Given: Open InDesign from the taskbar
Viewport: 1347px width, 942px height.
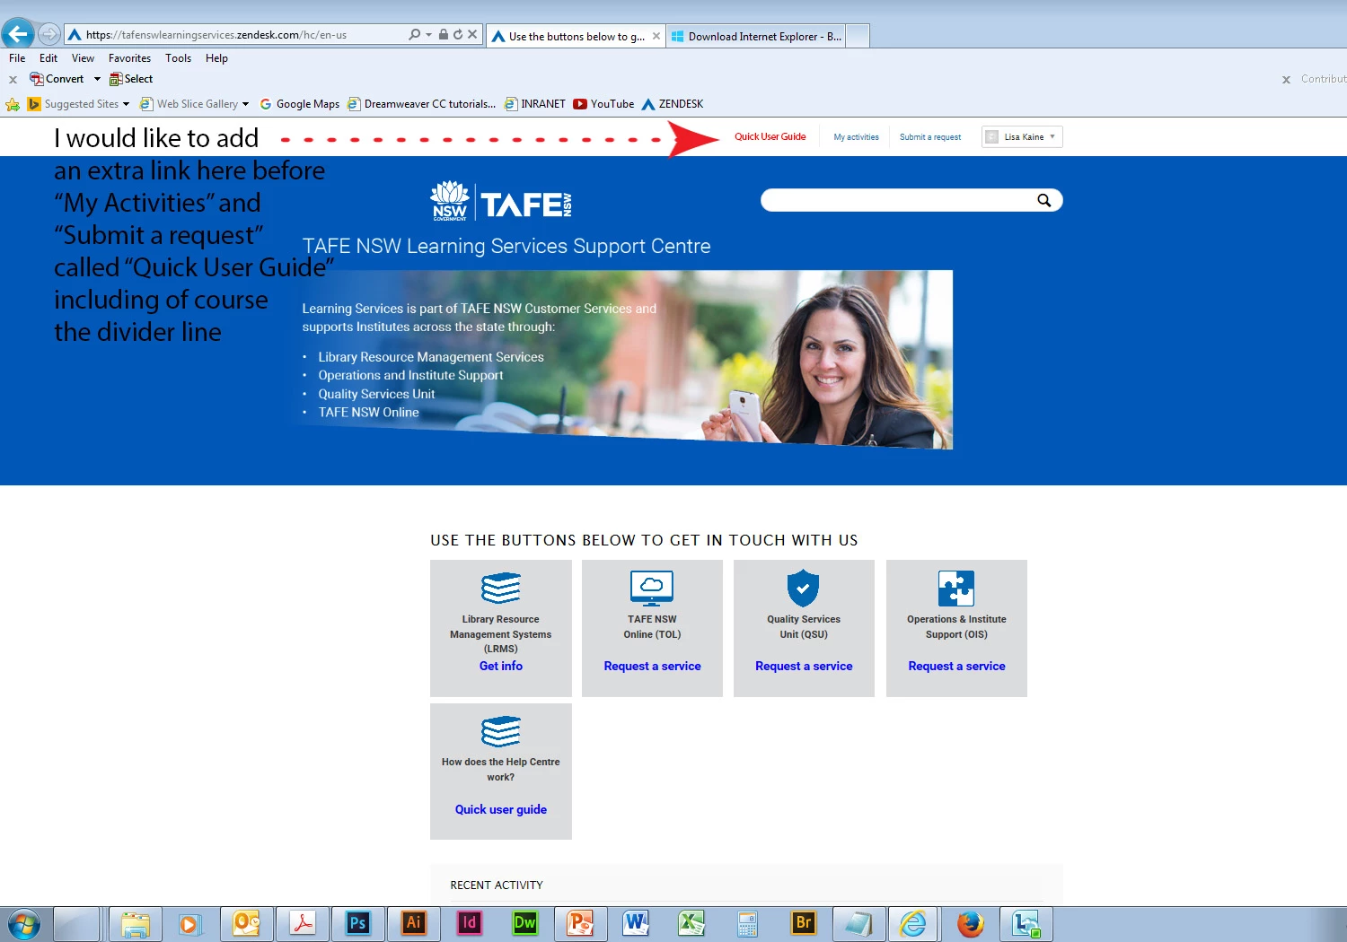Looking at the screenshot, I should tap(470, 924).
